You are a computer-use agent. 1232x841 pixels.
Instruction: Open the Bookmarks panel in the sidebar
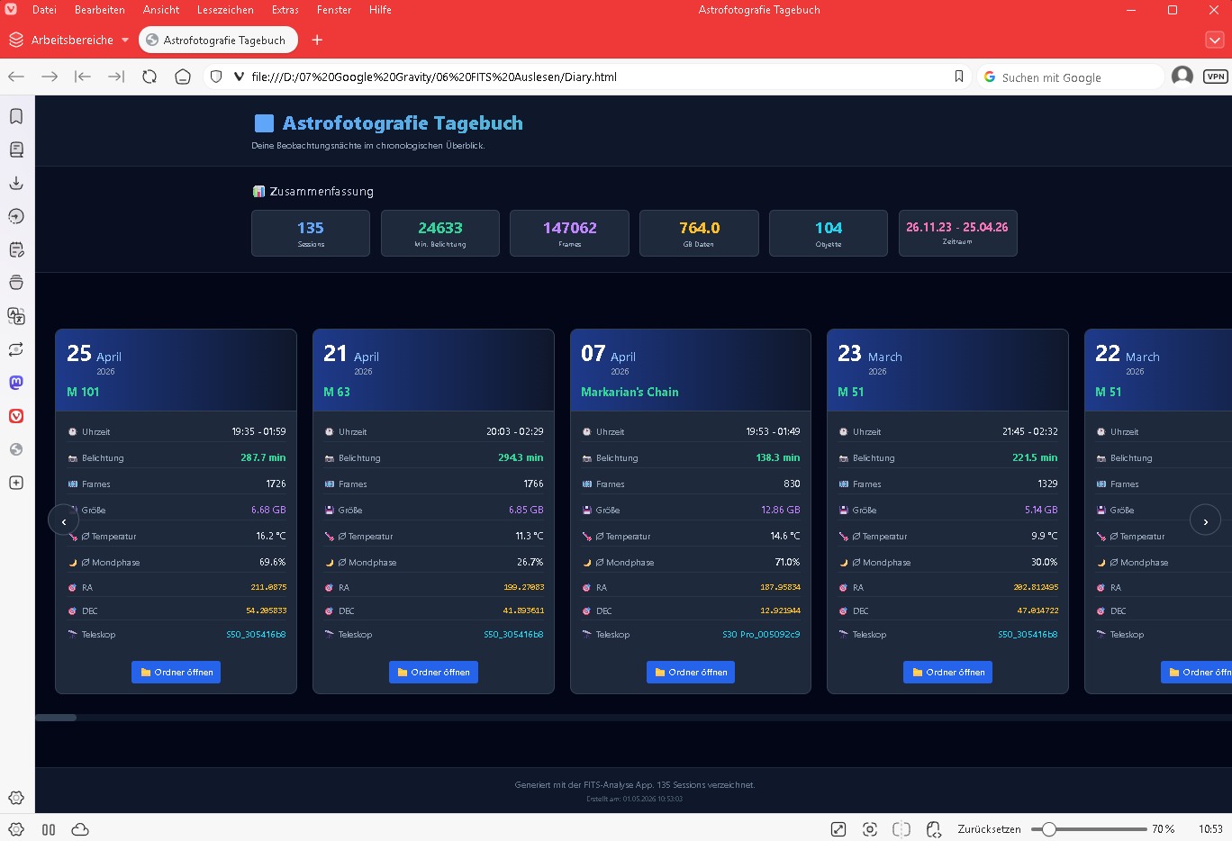pos(16,116)
